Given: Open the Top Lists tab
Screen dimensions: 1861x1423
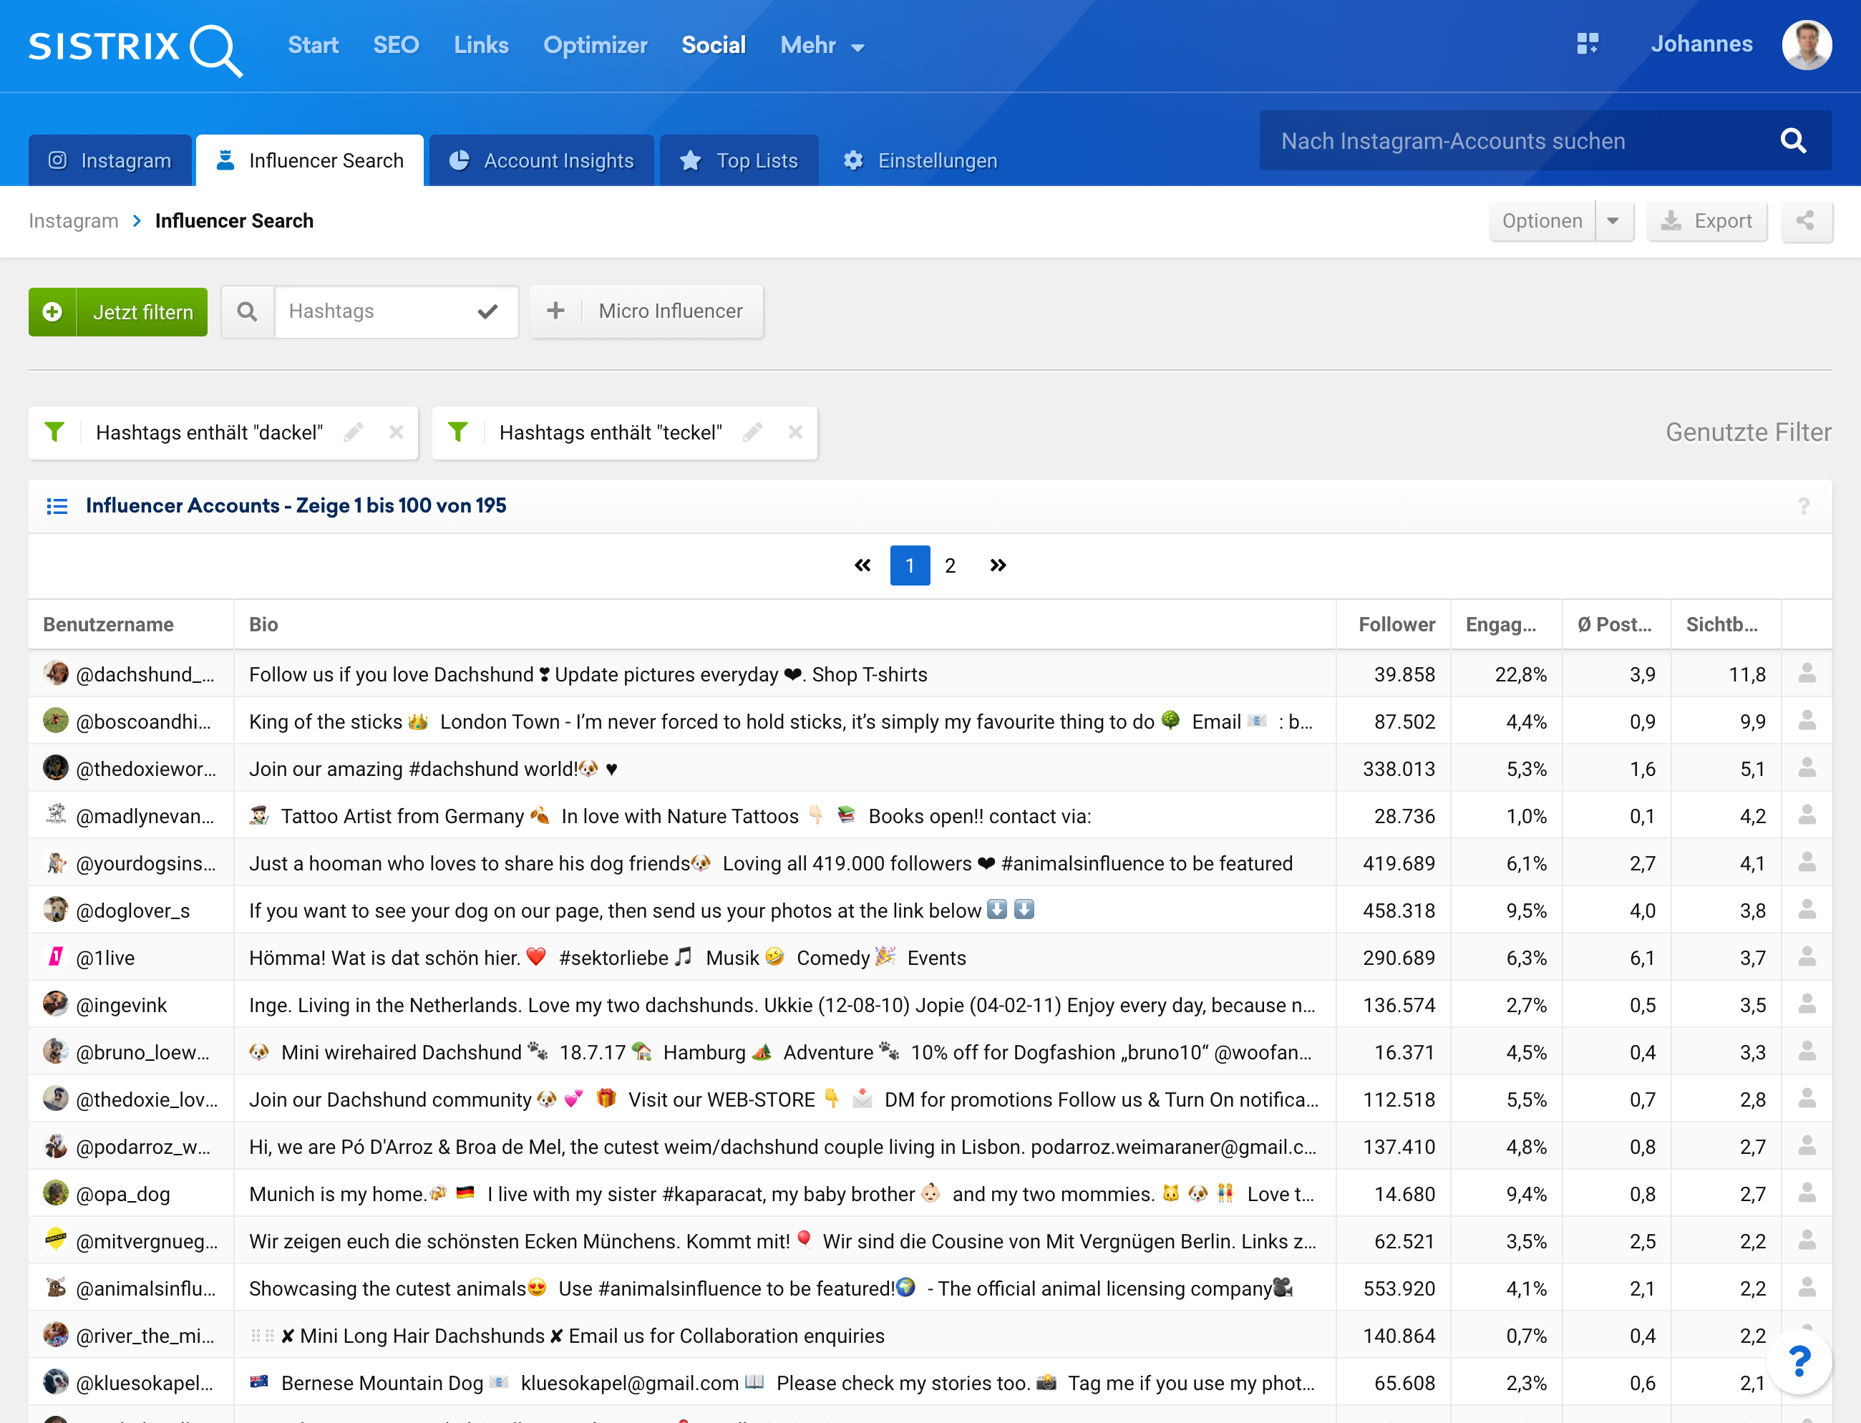Looking at the screenshot, I should click(739, 161).
